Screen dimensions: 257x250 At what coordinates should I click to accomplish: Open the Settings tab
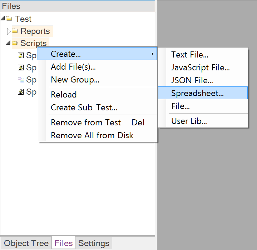coord(94,243)
